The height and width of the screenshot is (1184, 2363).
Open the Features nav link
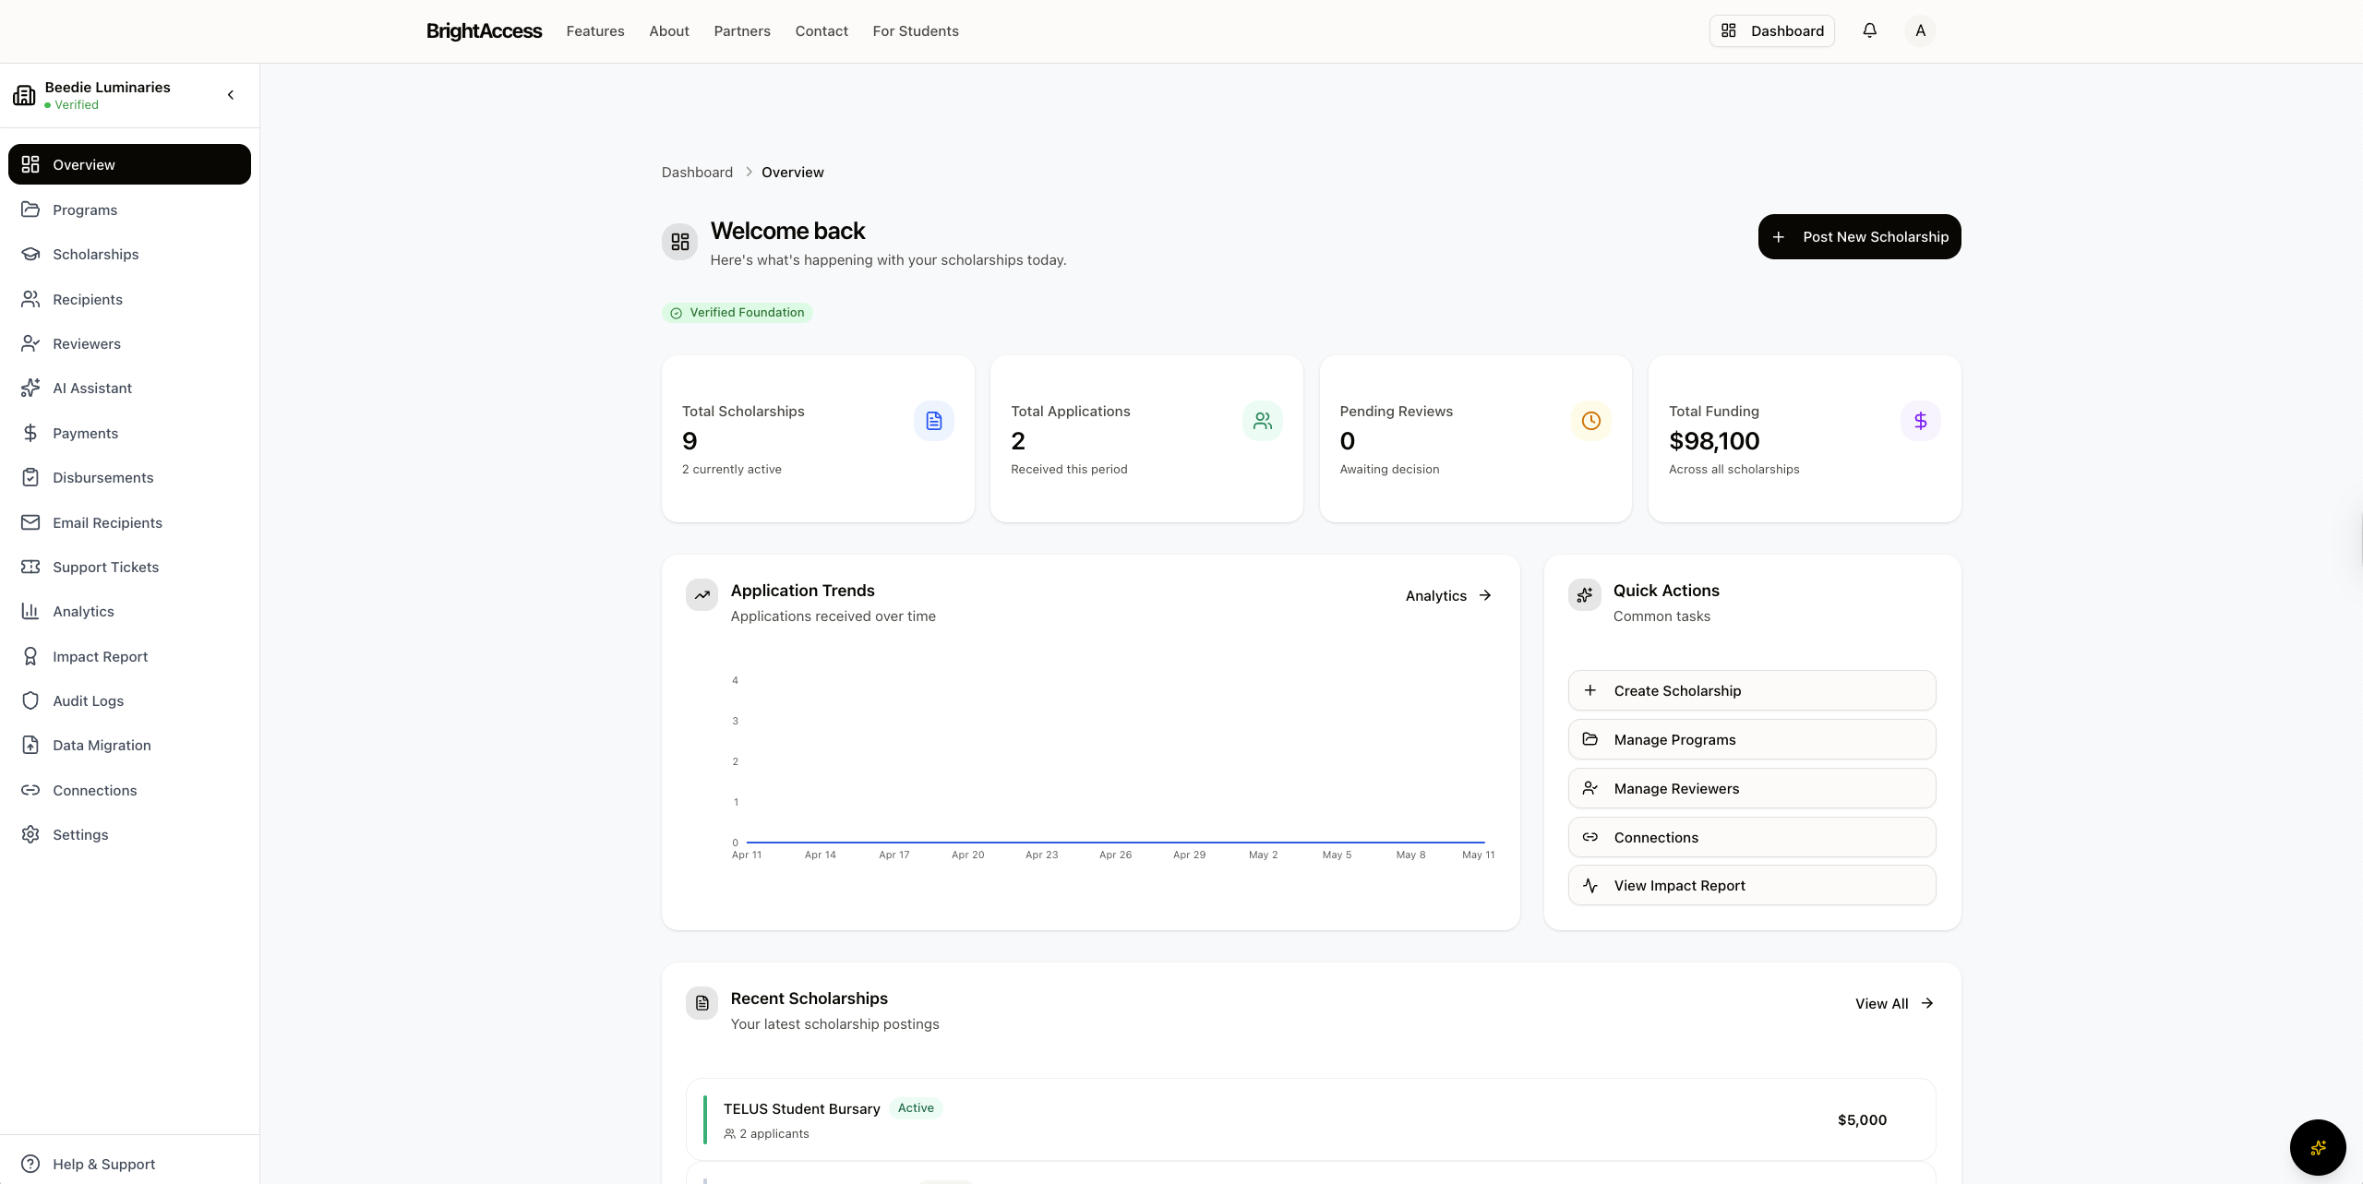click(595, 30)
